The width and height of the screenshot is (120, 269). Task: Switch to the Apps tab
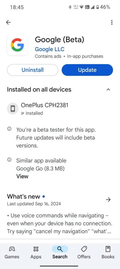click(x=36, y=252)
